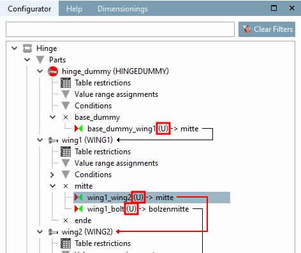The width and height of the screenshot is (301, 253).
Task: Click the Table restrictions grid icon under hinge_dummy
Action: point(66,83)
